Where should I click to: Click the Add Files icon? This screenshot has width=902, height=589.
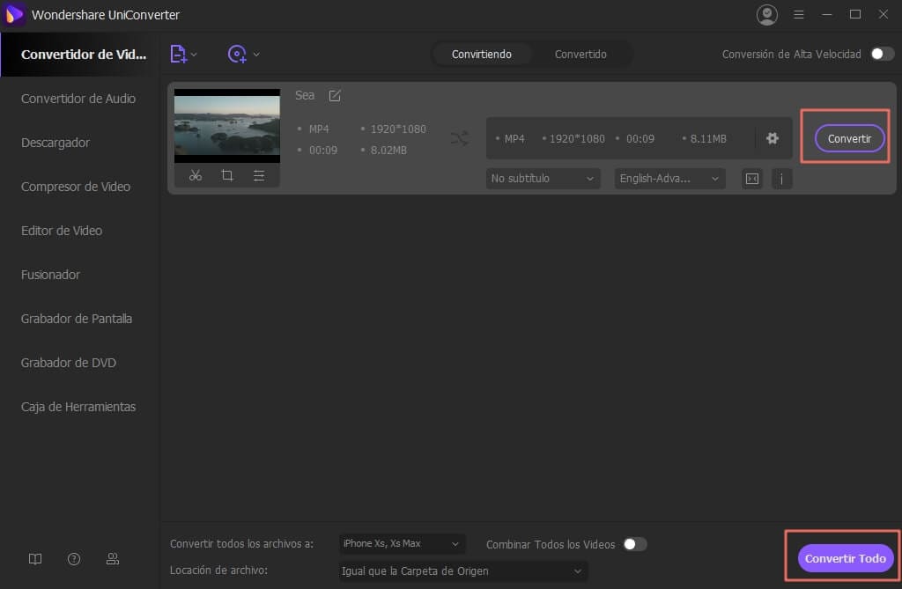(178, 54)
